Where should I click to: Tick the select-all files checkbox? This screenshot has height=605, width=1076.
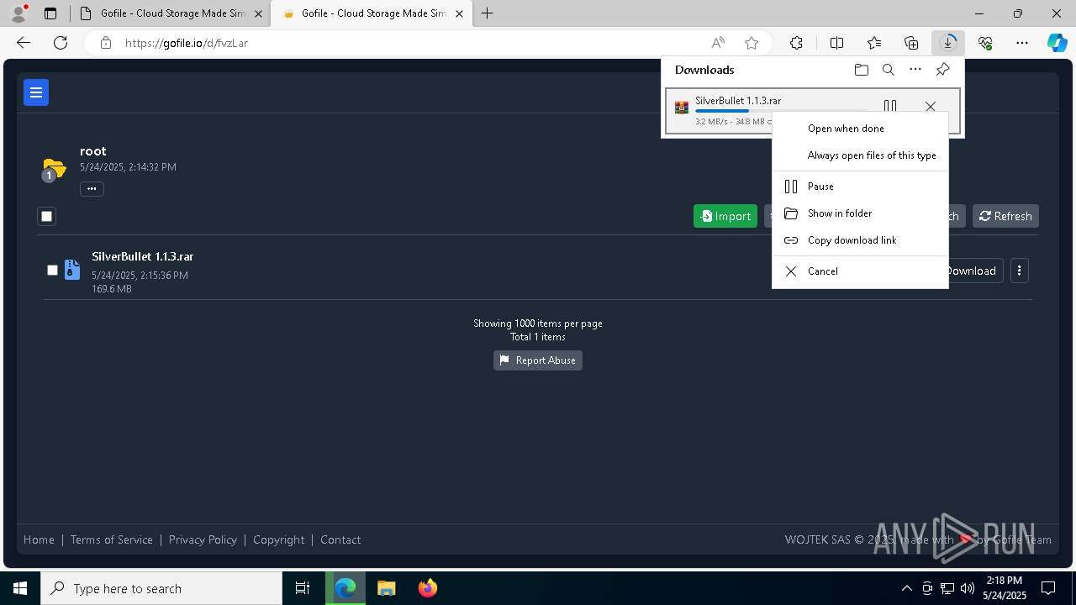(47, 217)
